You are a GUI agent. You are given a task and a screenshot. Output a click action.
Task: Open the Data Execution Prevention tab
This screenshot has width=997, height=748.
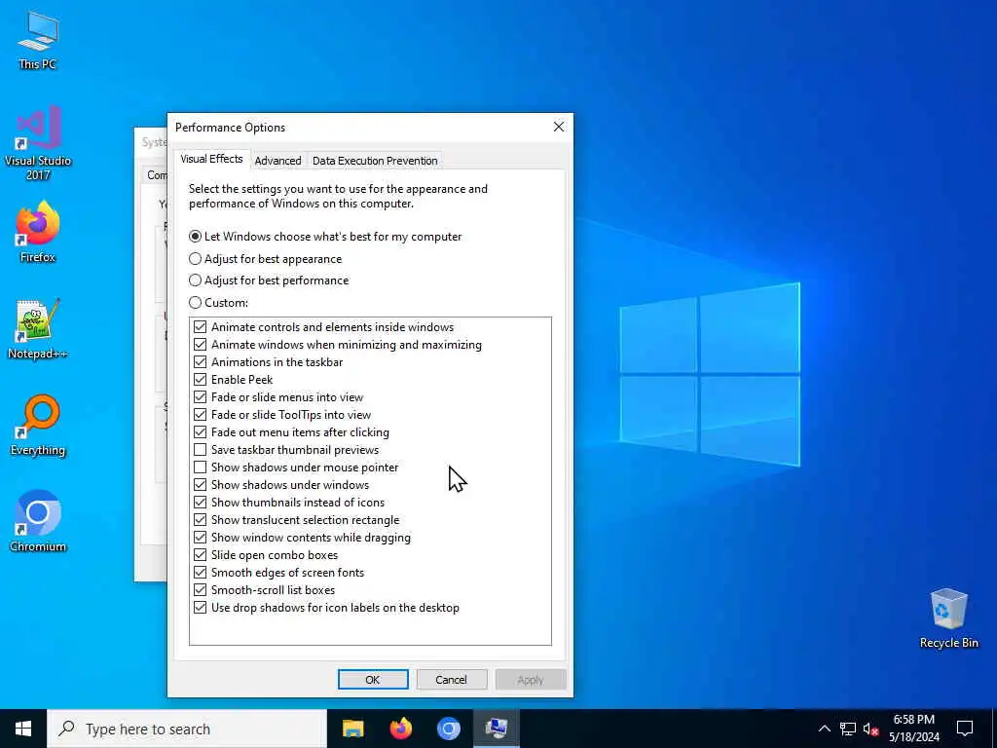point(375,161)
